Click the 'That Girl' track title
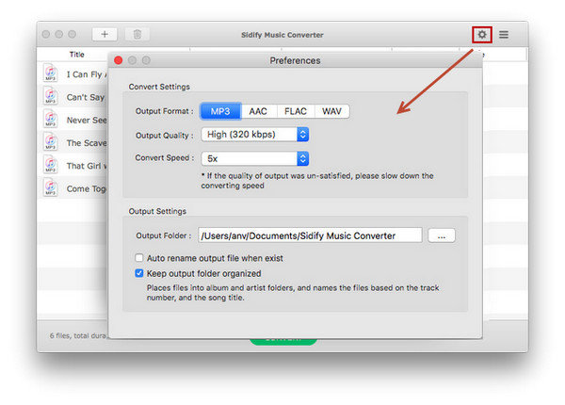Screen dimensions: 565x405 click(87, 166)
